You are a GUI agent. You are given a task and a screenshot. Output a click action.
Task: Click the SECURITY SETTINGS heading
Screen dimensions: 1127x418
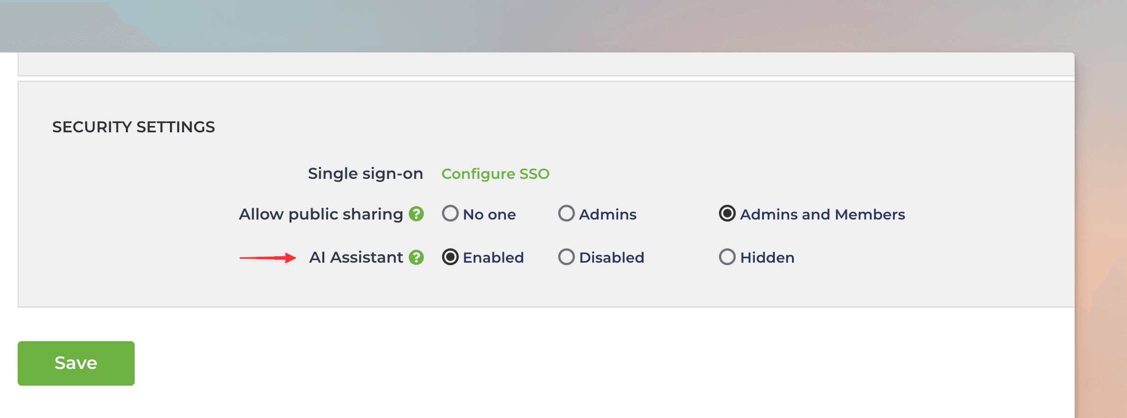coord(133,127)
